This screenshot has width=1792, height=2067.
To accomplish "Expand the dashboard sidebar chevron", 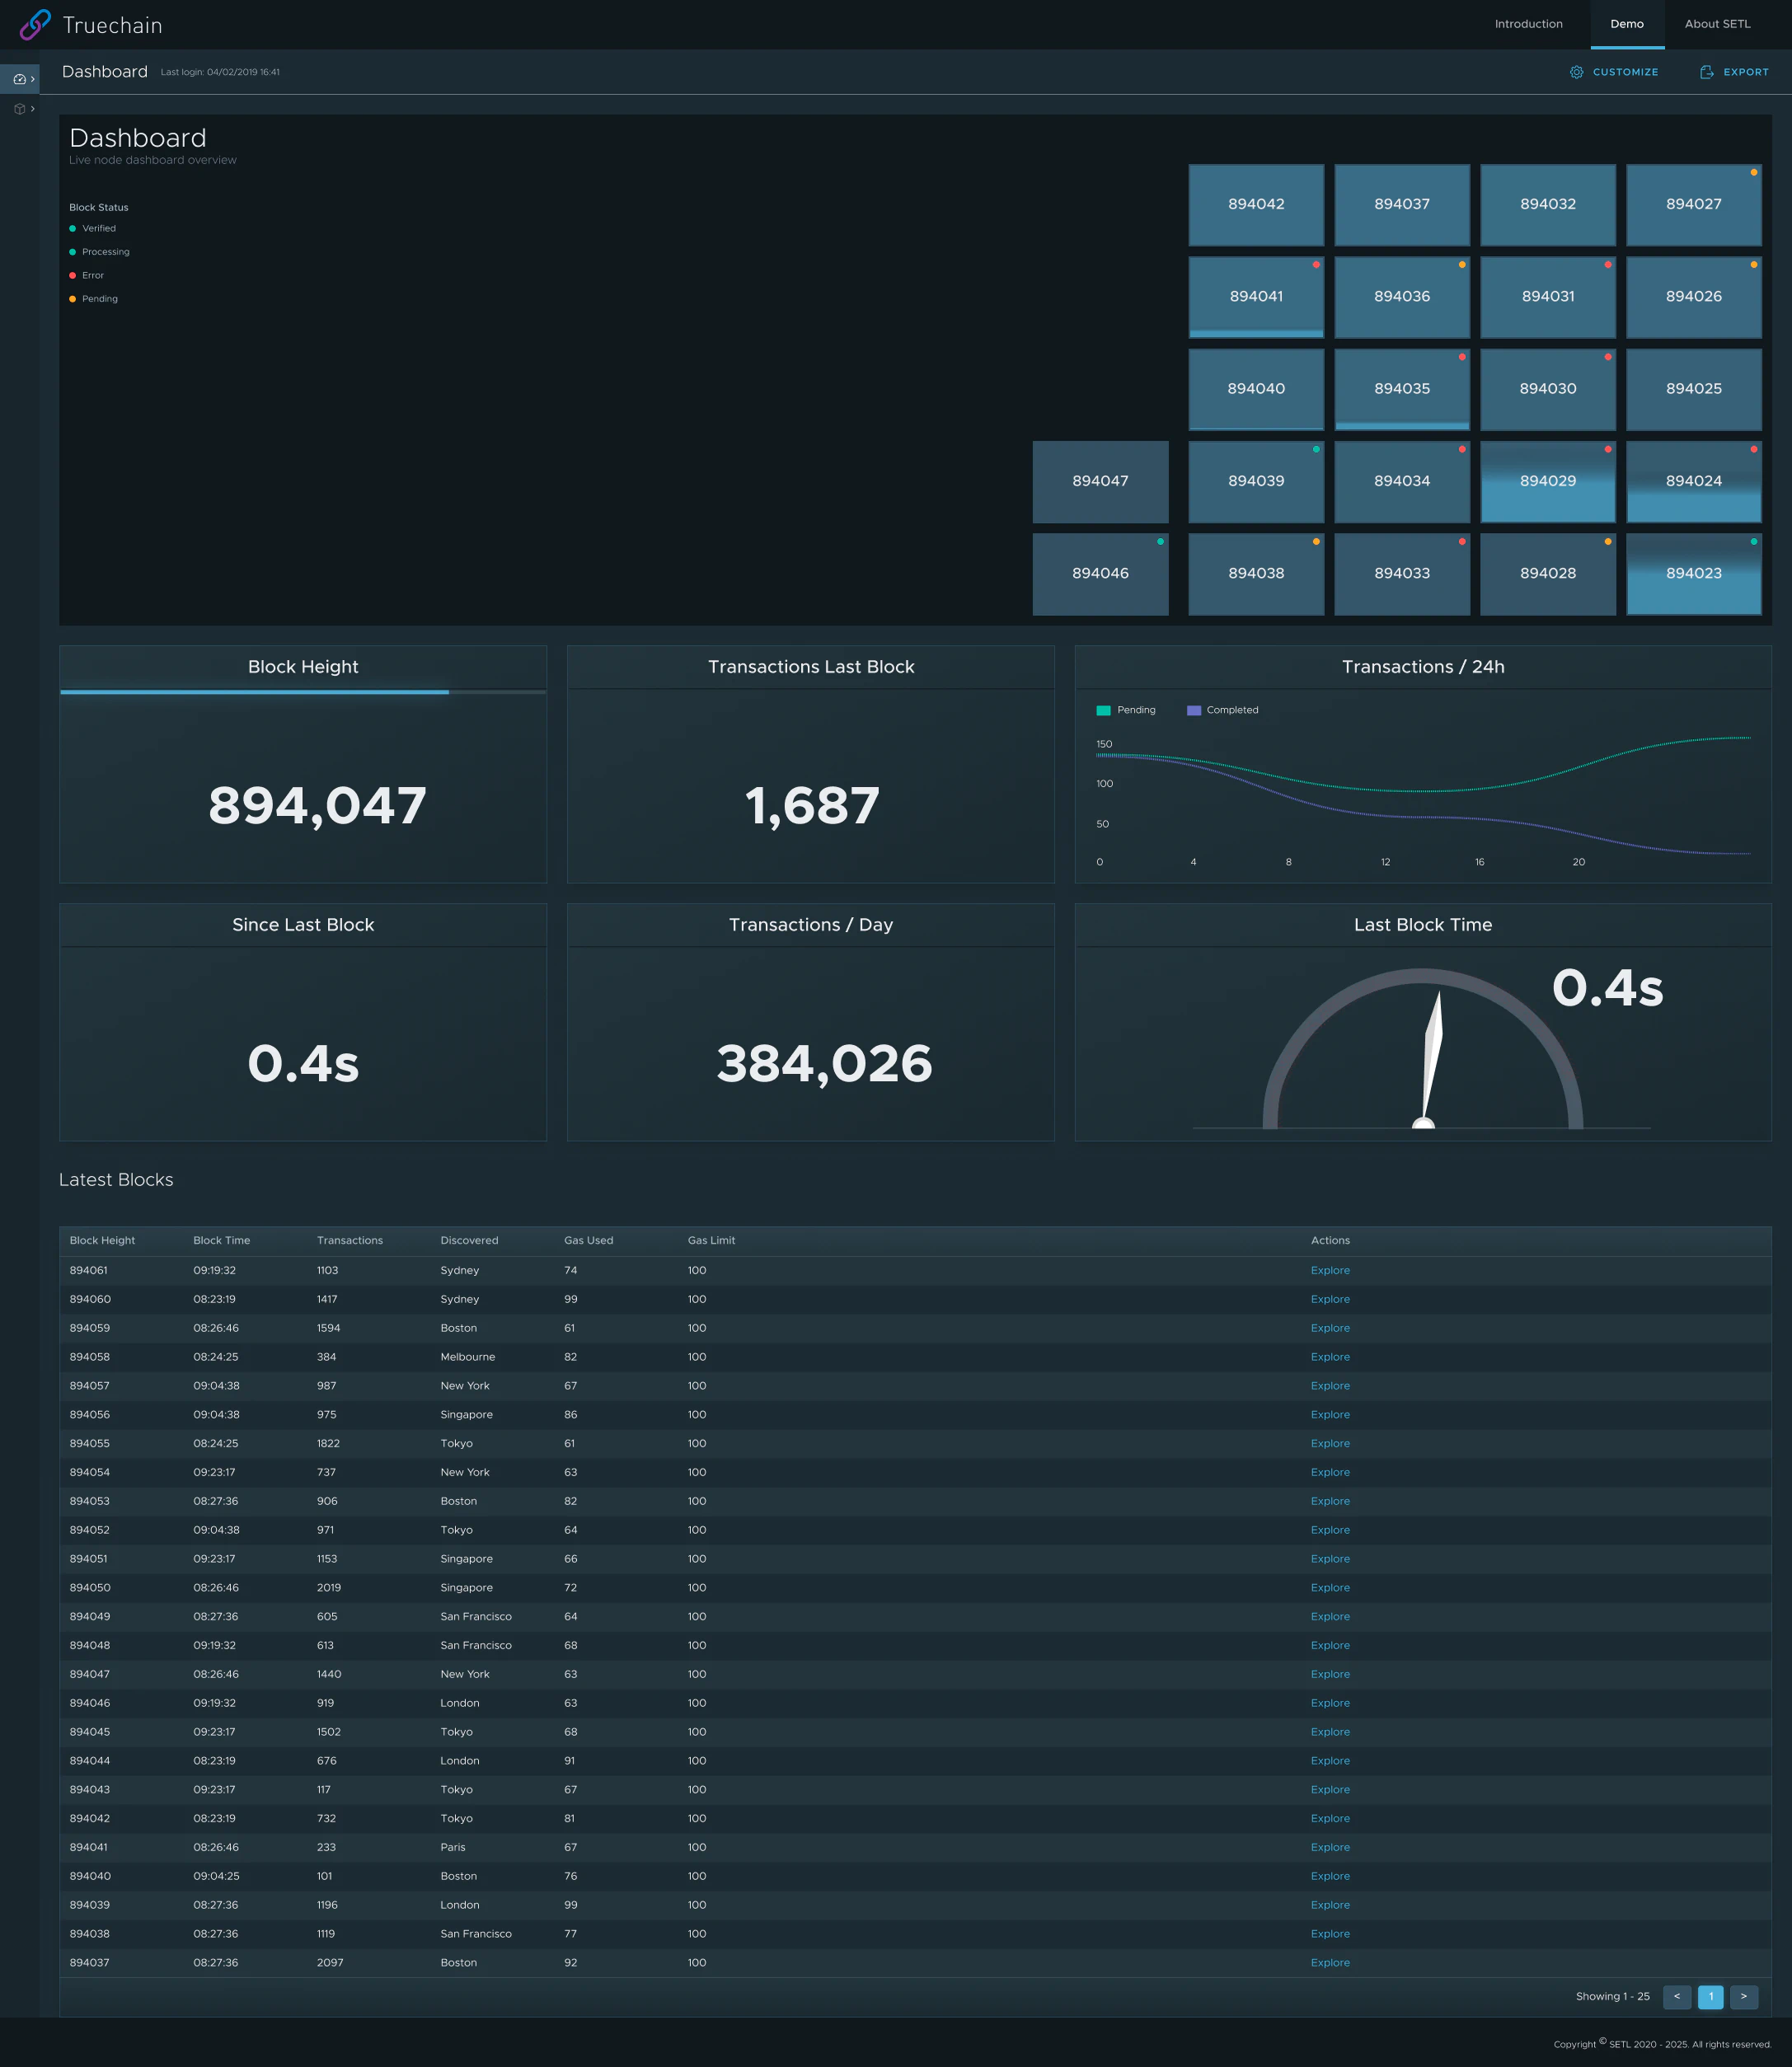I will pos(33,79).
